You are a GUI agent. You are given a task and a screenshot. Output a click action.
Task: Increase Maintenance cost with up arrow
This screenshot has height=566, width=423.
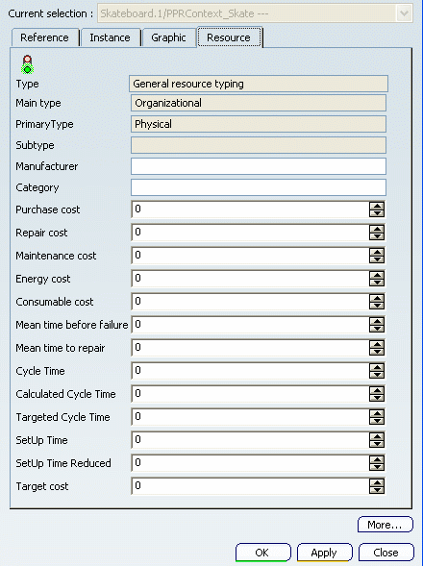point(377,252)
